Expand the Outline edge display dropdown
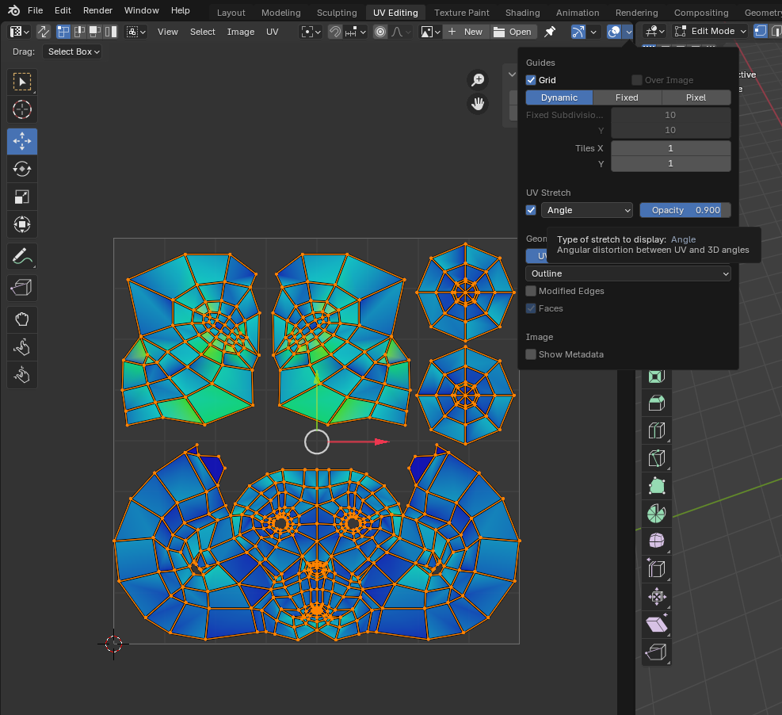This screenshot has width=782, height=715. [628, 273]
